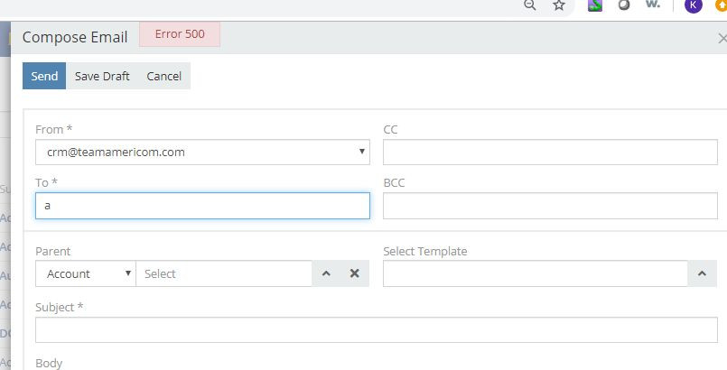The height and width of the screenshot is (370, 727).
Task: Click the BCC input field
Action: pyautogui.click(x=550, y=206)
